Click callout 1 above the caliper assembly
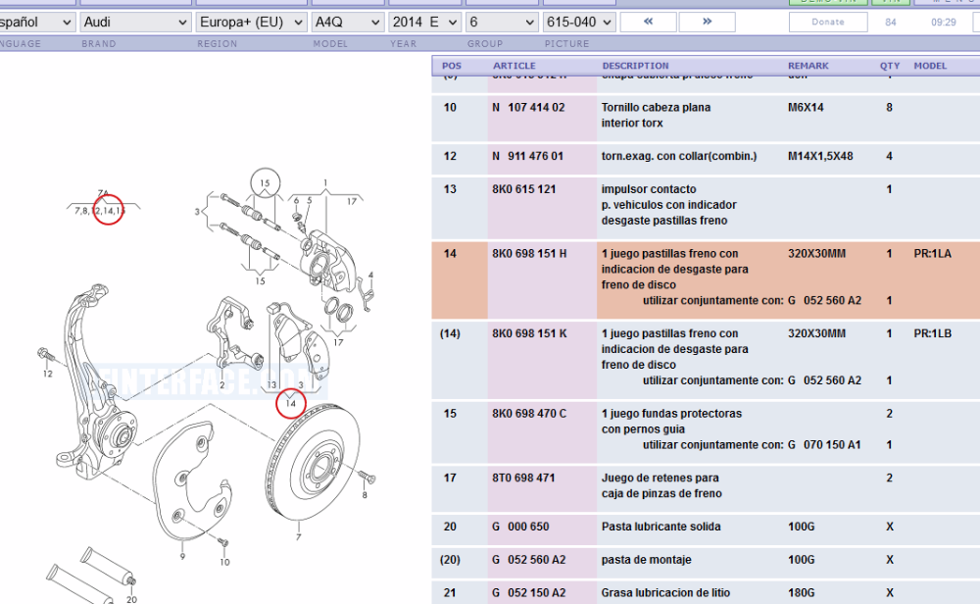Image resolution: width=980 pixels, height=604 pixels. coord(325,183)
